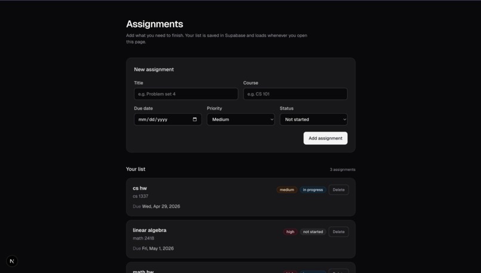Screen dimensions: 481x273
Task: Click the cs 1337 course text
Action: pos(140,196)
